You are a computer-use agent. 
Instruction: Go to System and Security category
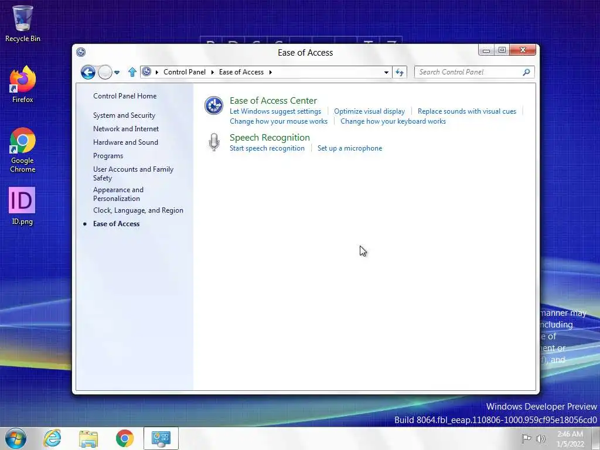coord(124,115)
